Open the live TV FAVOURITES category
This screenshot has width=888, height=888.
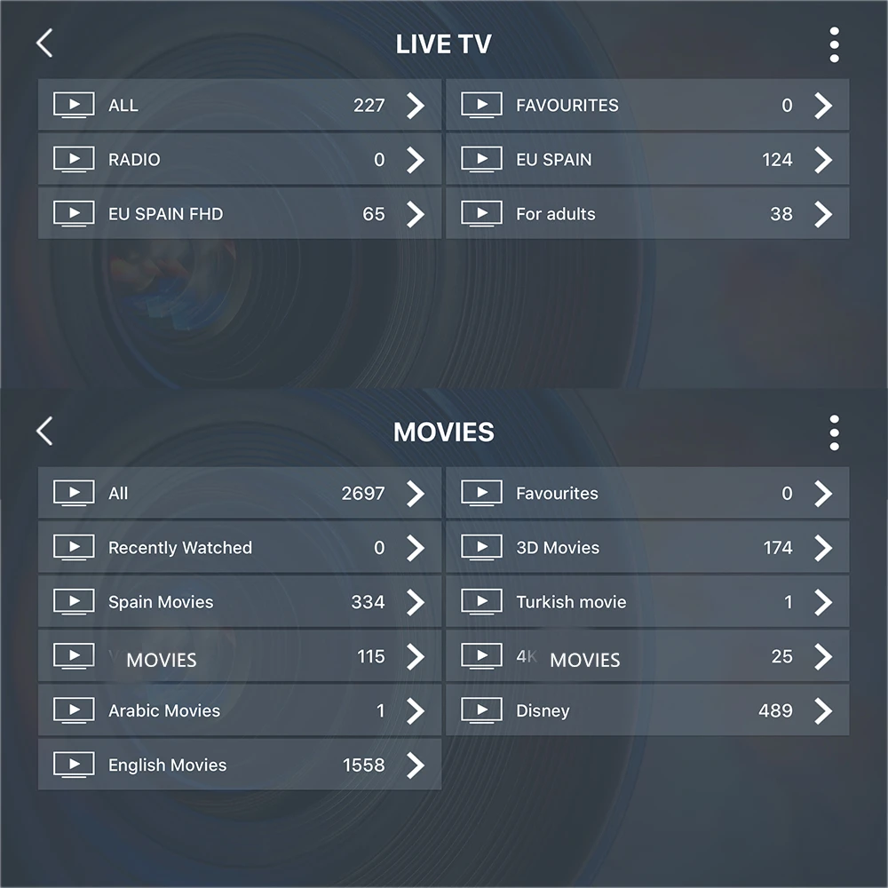point(647,105)
